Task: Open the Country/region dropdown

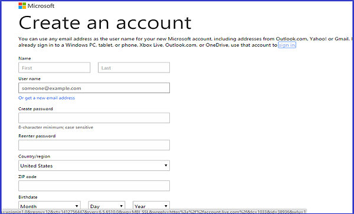Action: click(x=94, y=166)
